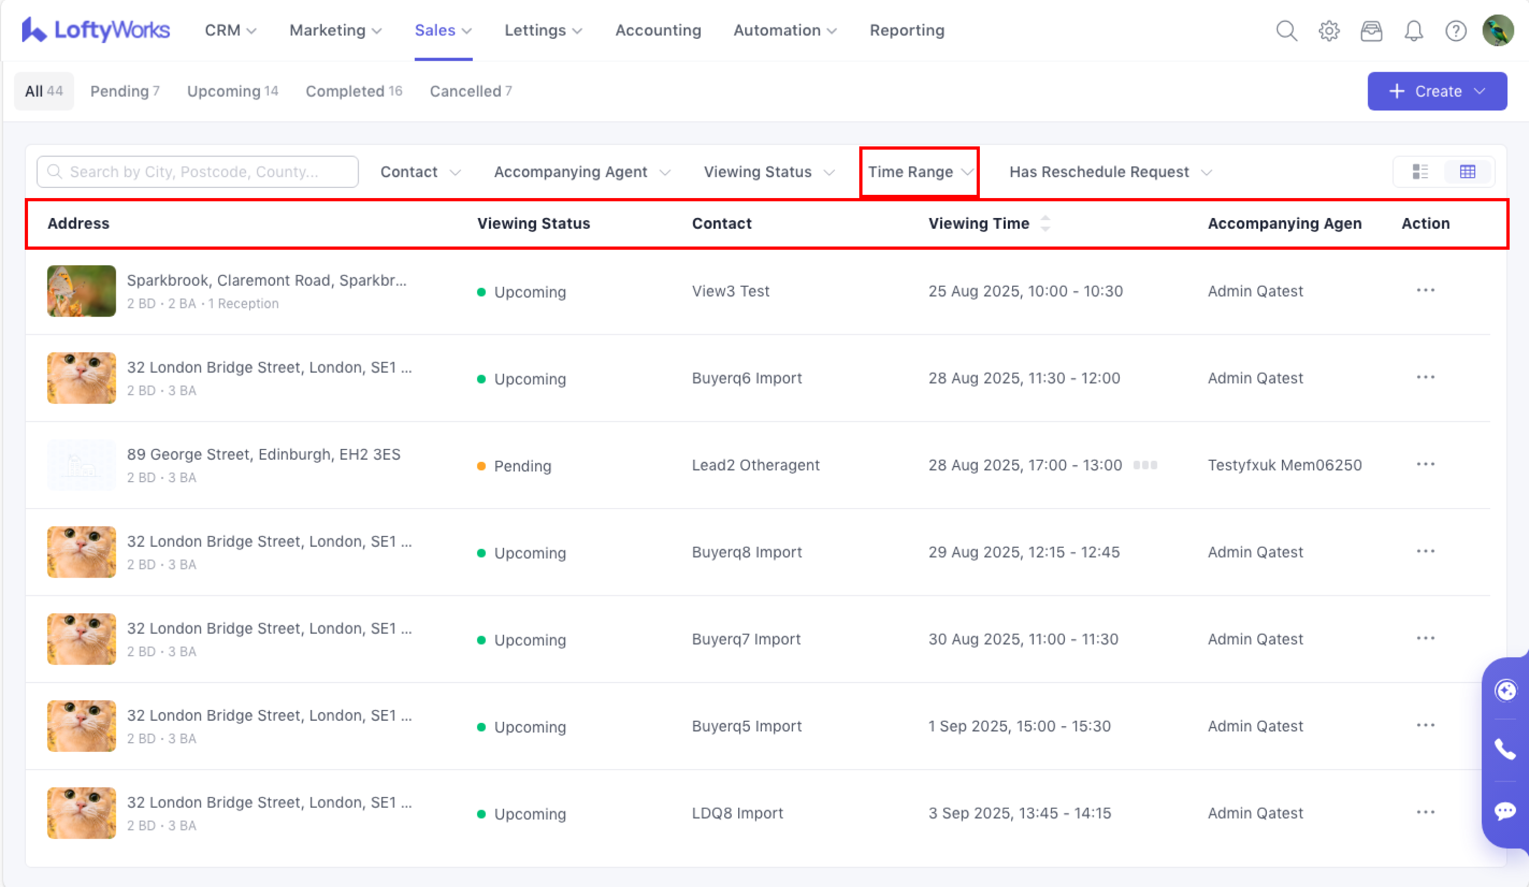The width and height of the screenshot is (1529, 887).
Task: Expand the Time Range filter
Action: click(x=919, y=172)
